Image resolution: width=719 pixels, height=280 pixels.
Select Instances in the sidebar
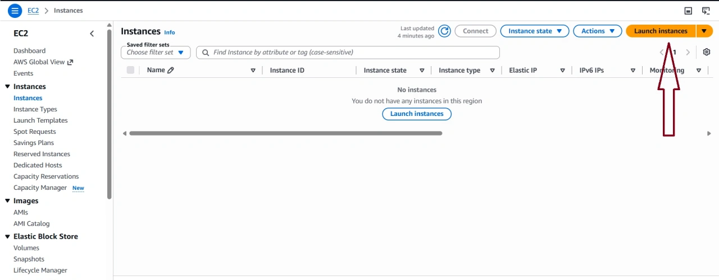point(28,98)
